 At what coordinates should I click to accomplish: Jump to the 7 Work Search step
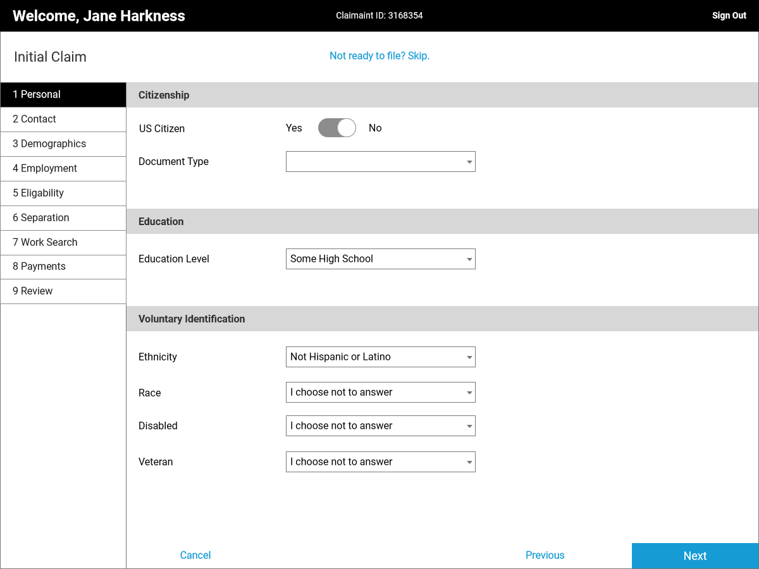click(x=63, y=243)
